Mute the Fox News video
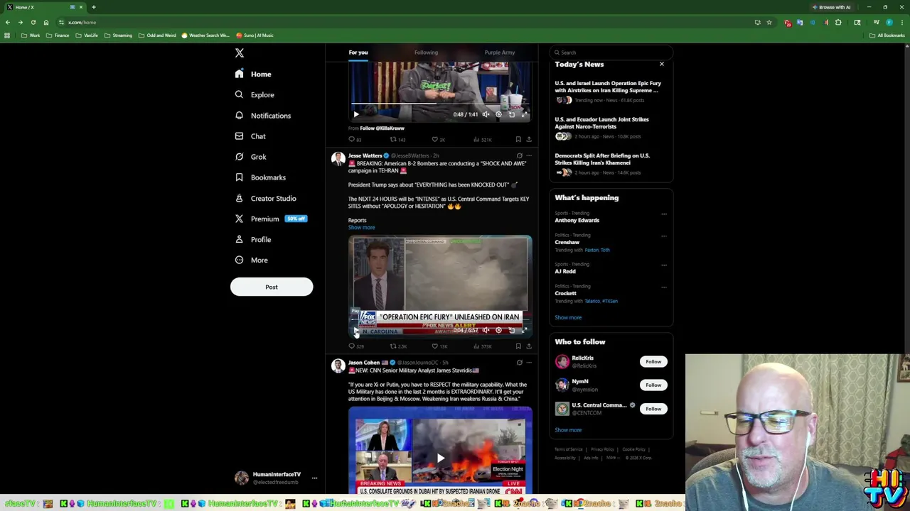 click(486, 330)
